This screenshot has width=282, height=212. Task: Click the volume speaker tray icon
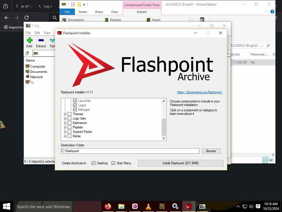(x=251, y=206)
